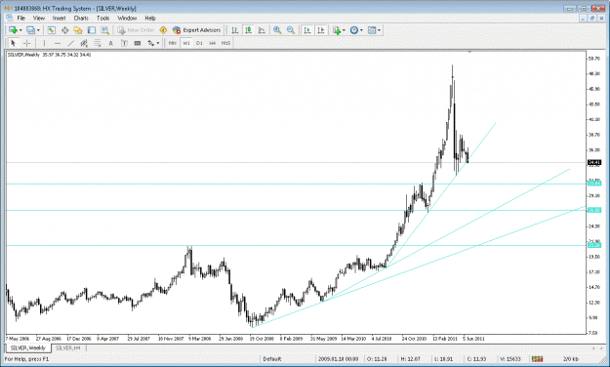The width and height of the screenshot is (610, 367).
Task: Click the 34.41 current price label
Action: coord(594,162)
